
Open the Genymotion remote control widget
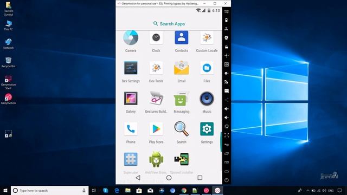point(227,55)
